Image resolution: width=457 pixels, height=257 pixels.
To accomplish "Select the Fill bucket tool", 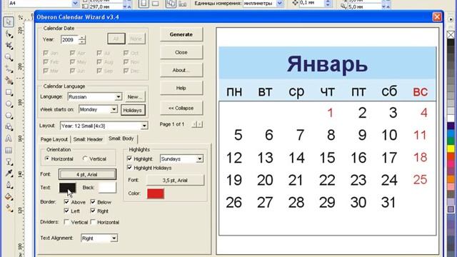I will point(9,197).
